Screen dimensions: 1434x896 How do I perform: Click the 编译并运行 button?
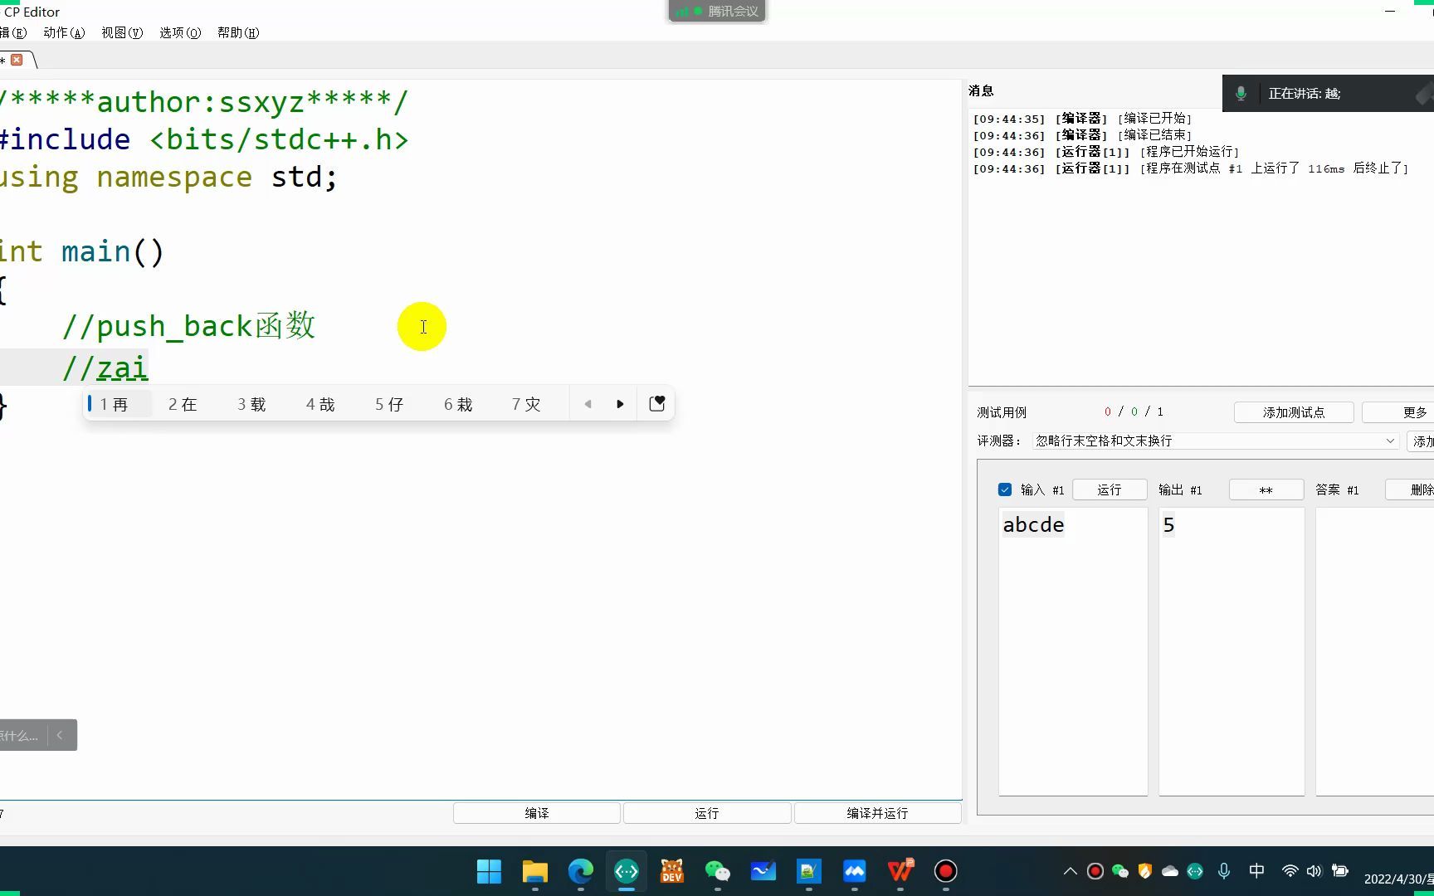pos(877,813)
